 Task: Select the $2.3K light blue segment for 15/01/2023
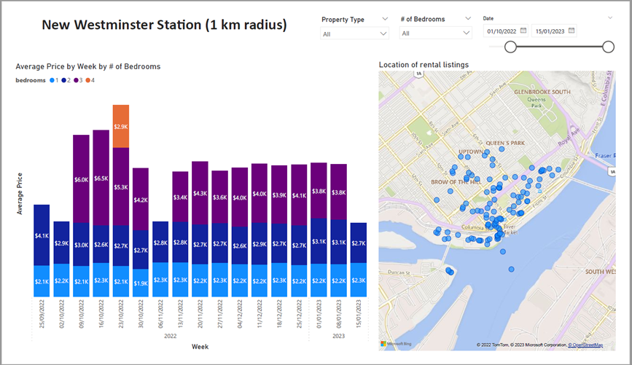pos(359,280)
